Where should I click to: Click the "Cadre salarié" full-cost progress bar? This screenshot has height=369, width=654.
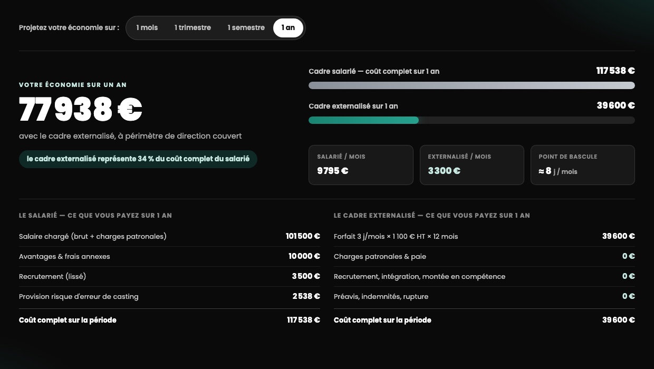click(472, 85)
